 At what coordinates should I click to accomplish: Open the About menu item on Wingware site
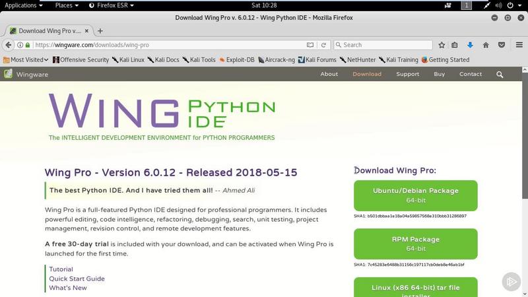point(329,74)
